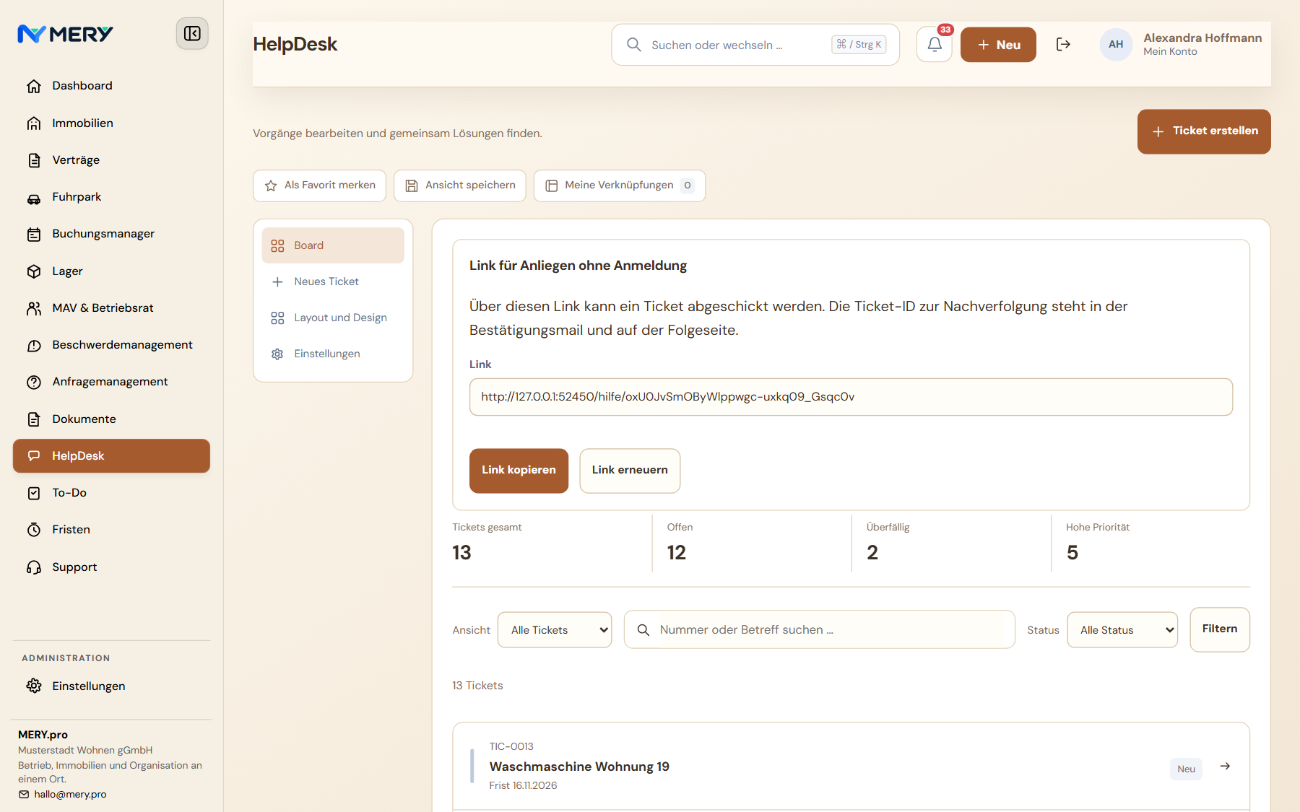This screenshot has width=1300, height=812.
Task: Open Anfragemanagement in the sidebar
Action: pos(111,382)
